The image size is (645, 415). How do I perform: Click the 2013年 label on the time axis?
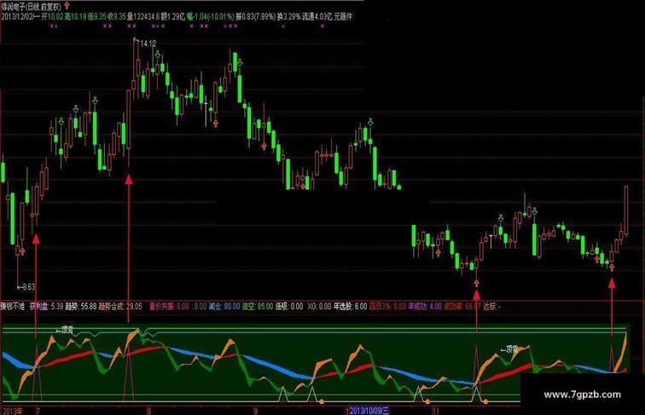12,411
